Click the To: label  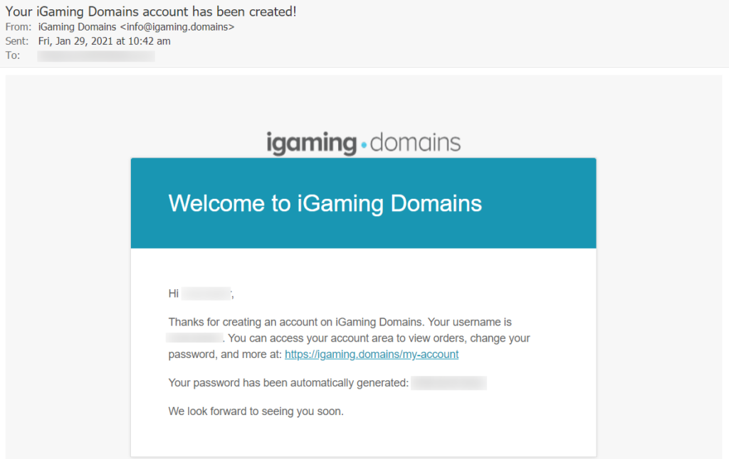13,55
